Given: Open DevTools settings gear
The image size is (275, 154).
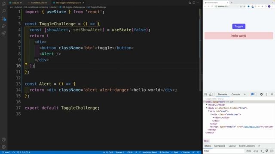Looking at the screenshot, I should click(261, 94).
